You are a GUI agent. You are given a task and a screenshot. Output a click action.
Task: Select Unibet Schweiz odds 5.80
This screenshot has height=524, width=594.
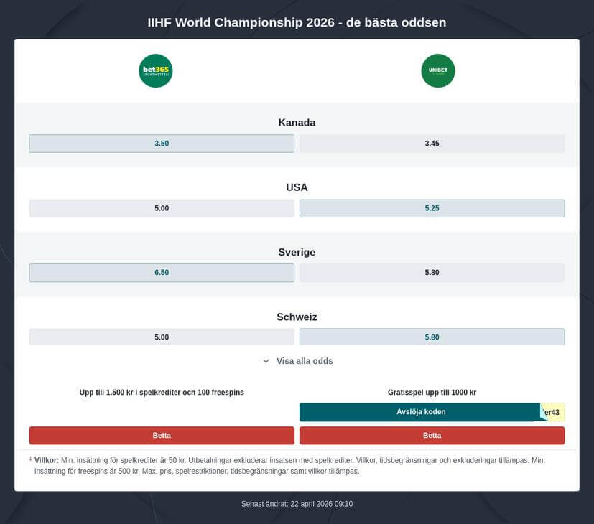click(432, 337)
